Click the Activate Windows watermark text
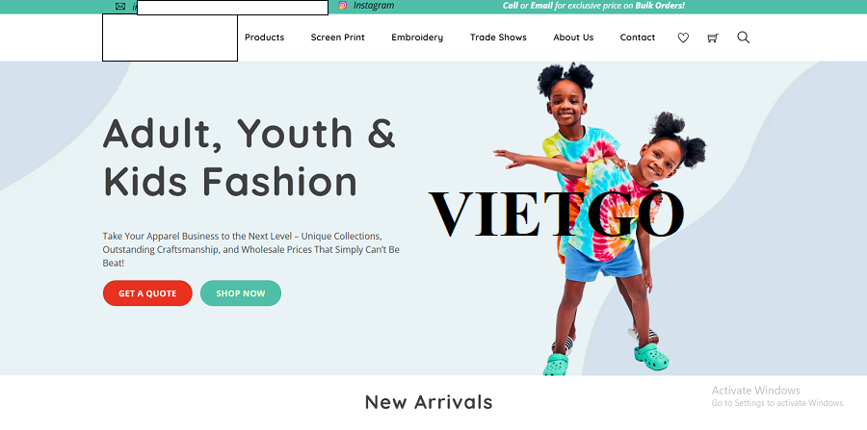867x430 pixels. pos(755,391)
